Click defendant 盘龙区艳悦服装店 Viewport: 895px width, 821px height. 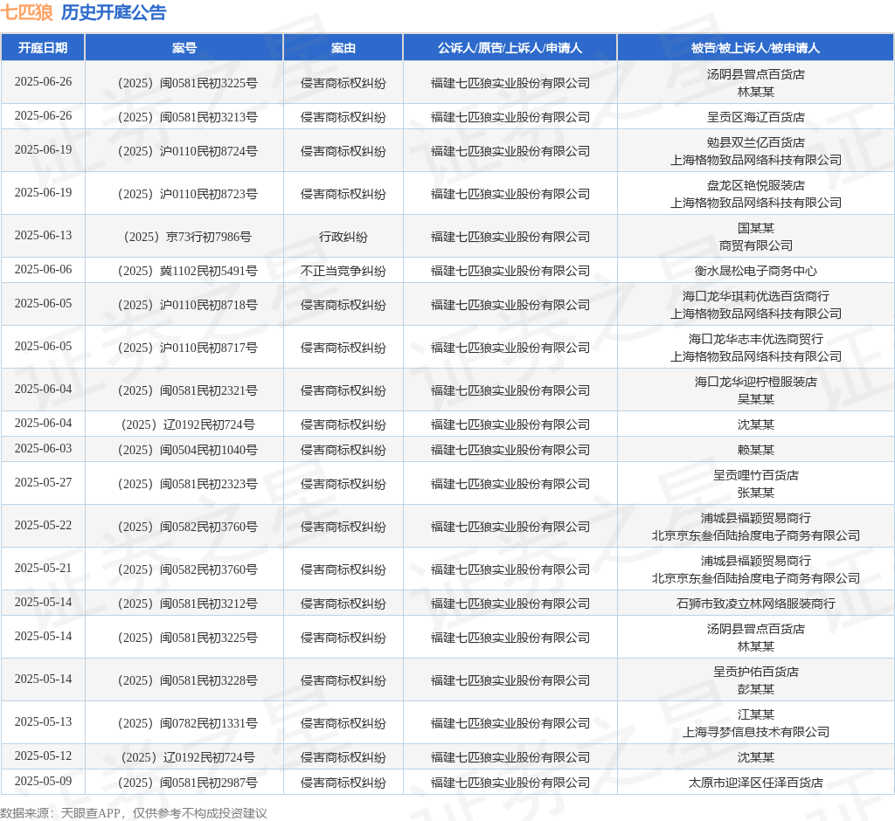tap(756, 185)
